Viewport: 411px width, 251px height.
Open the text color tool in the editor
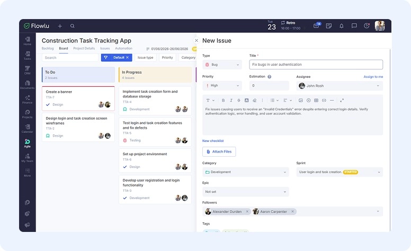tap(246, 101)
